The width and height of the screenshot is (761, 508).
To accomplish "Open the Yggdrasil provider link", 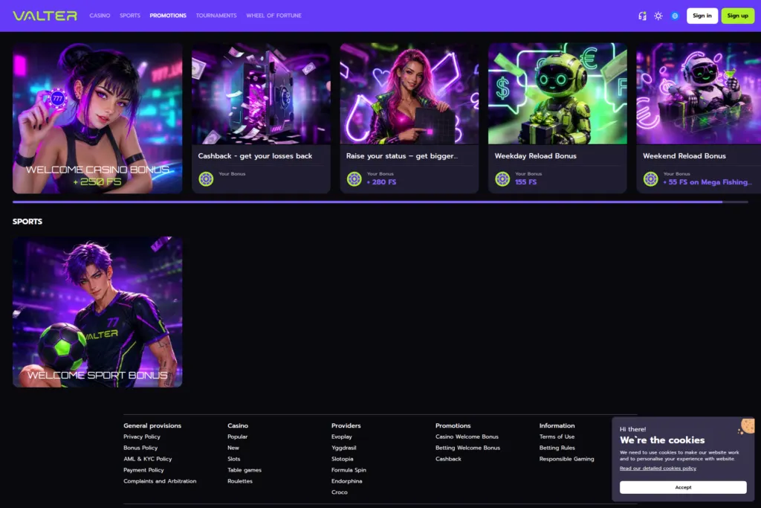I will tap(343, 448).
